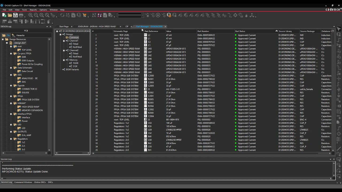Click the orange chip search icon
342x192 pixels.
click(169, 15)
